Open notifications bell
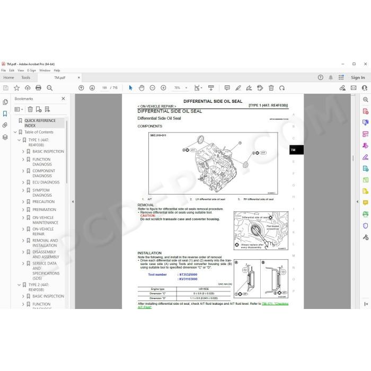Viewport: 371px width, 371px height. pyautogui.click(x=331, y=77)
